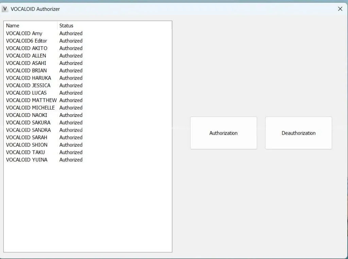The width and height of the screenshot is (348, 259).
Task: Click Authorized status of VOCALOID YUINA
Action: pyautogui.click(x=71, y=160)
